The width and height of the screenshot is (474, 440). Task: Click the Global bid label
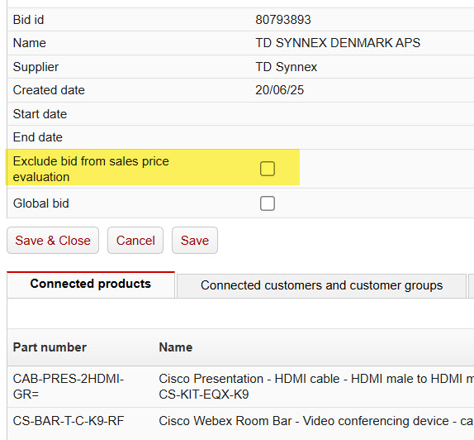pos(40,203)
